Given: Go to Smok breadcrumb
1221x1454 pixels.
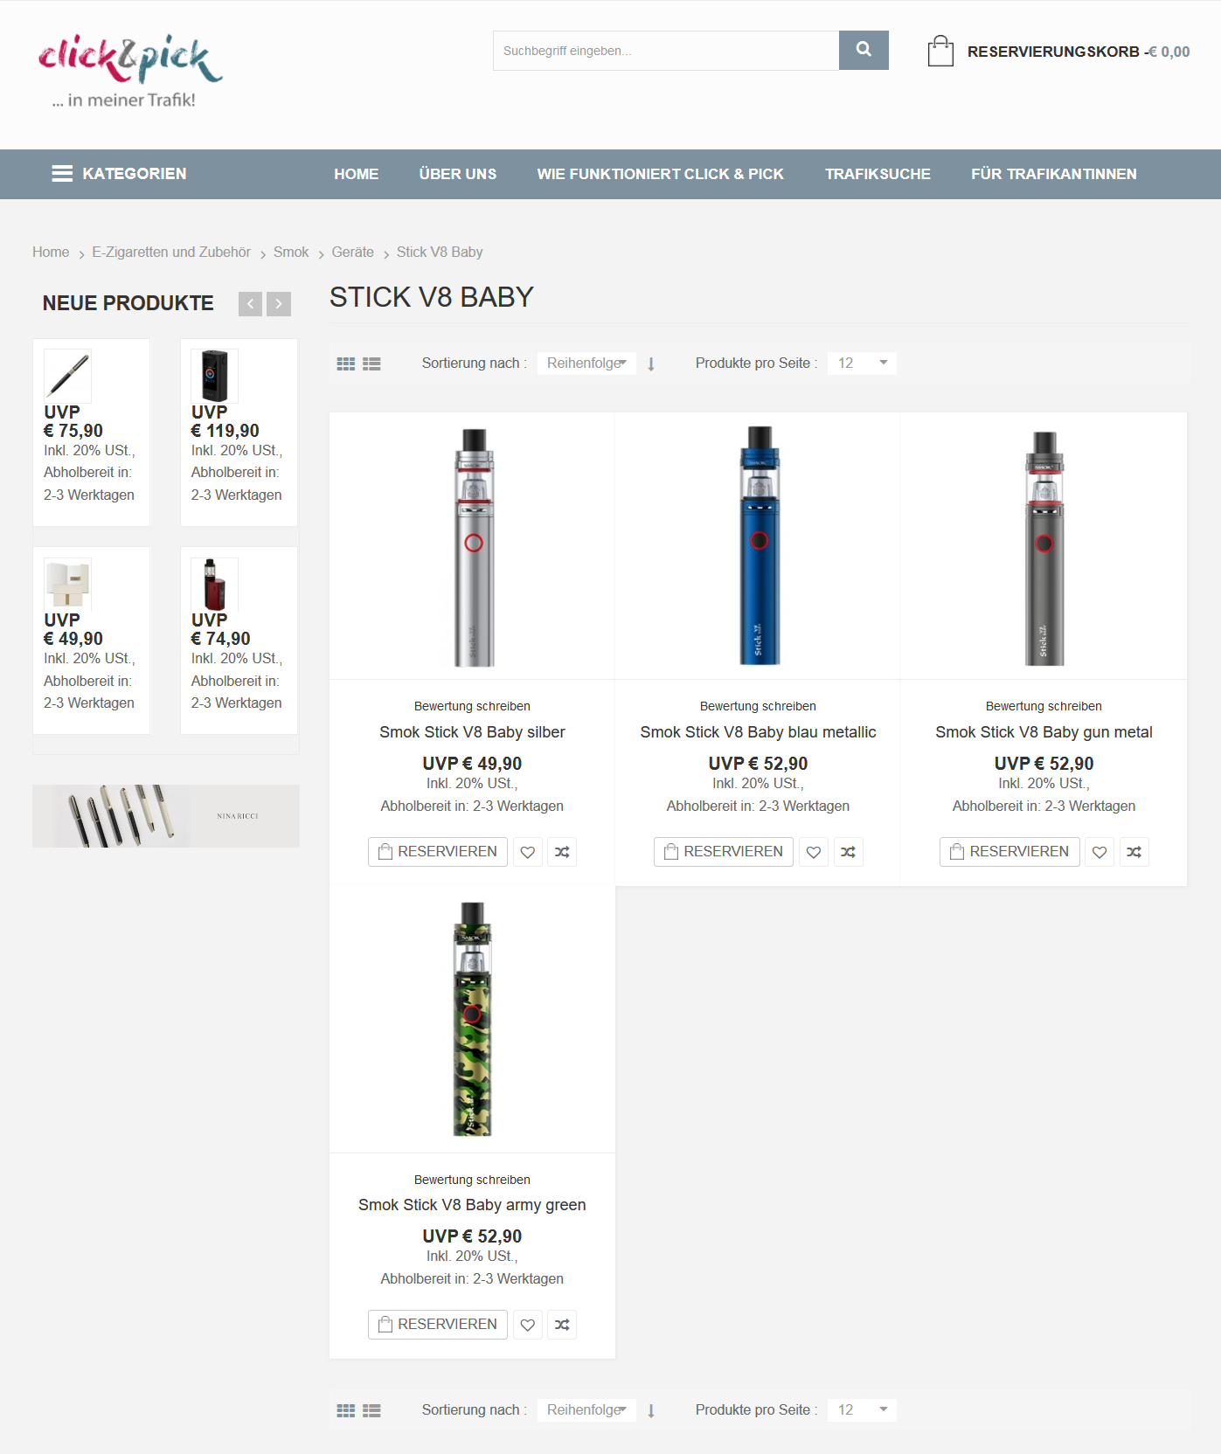Looking at the screenshot, I should click(x=291, y=253).
